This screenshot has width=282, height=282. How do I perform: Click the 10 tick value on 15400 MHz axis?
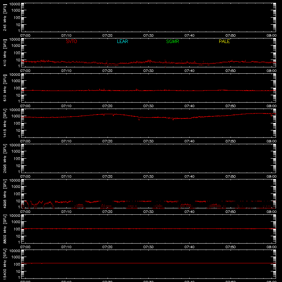point(18,271)
